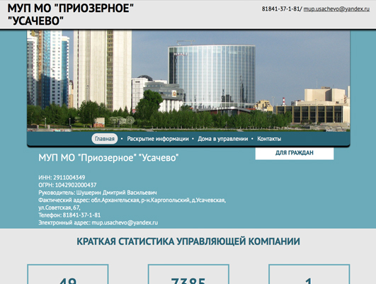Click the ДЛЯ ГРАЖДАН button

295,153
